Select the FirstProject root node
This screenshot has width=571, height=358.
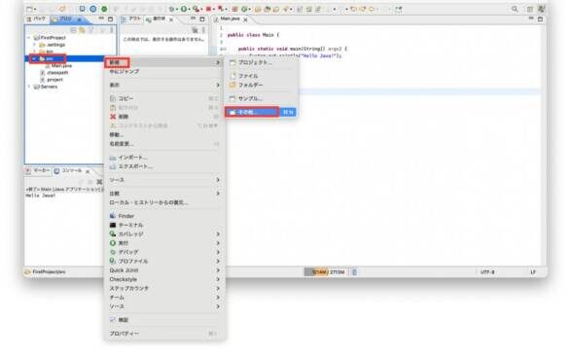[x=54, y=38]
